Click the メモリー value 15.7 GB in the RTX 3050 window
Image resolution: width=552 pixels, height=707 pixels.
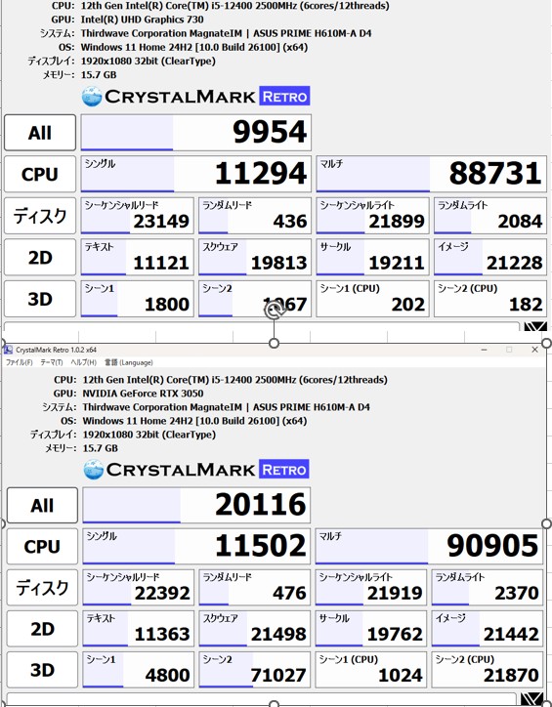tap(100, 448)
